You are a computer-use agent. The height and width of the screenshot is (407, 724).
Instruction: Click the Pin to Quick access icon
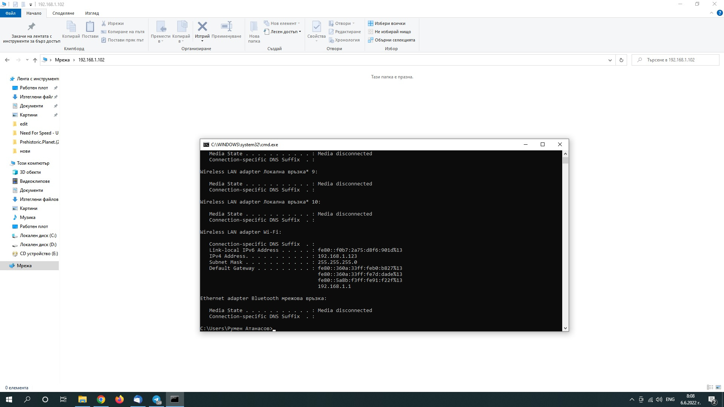(x=32, y=27)
